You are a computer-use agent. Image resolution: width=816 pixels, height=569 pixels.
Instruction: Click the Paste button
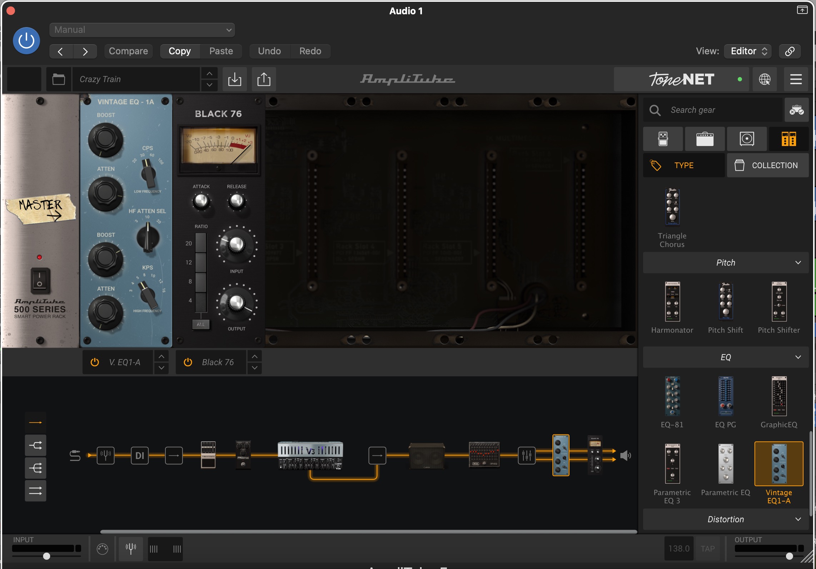221,51
